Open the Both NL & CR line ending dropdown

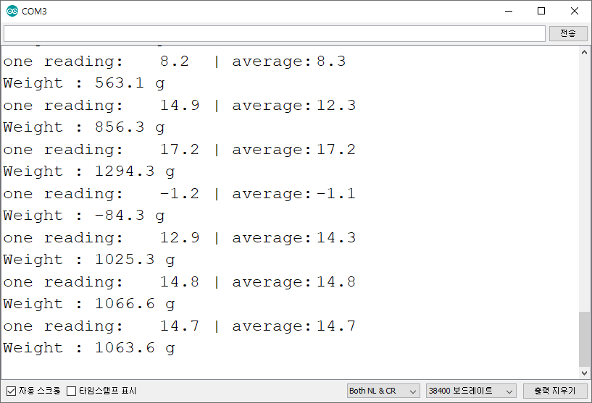[383, 391]
